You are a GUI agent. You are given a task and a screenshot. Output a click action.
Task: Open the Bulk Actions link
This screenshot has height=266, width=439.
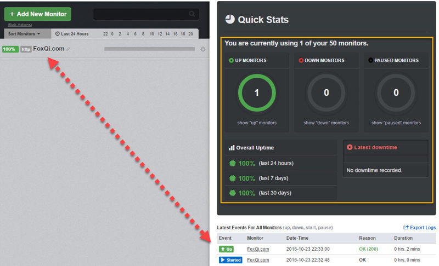[20, 25]
